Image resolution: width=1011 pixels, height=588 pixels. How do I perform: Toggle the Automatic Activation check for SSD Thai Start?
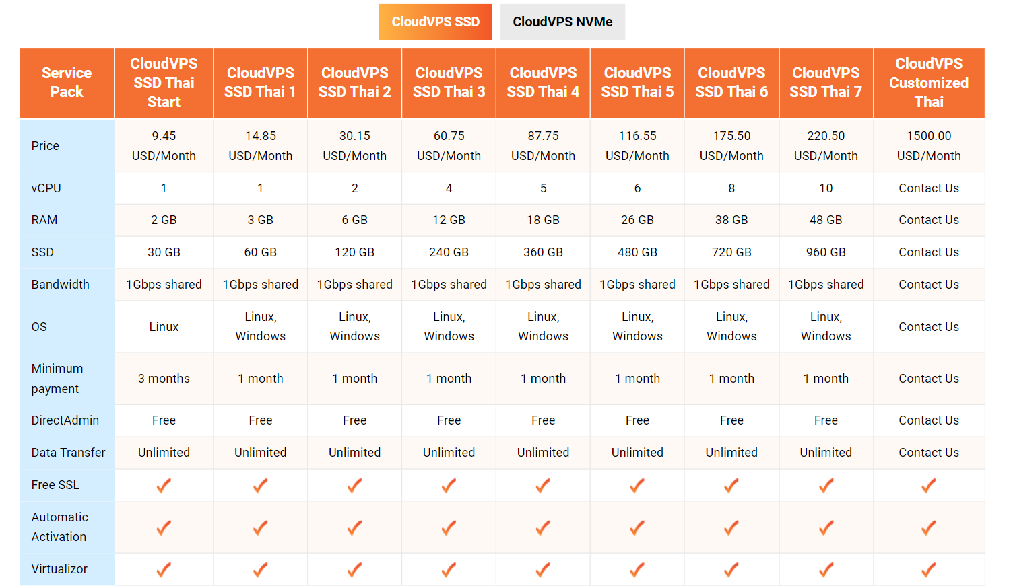coord(164,527)
